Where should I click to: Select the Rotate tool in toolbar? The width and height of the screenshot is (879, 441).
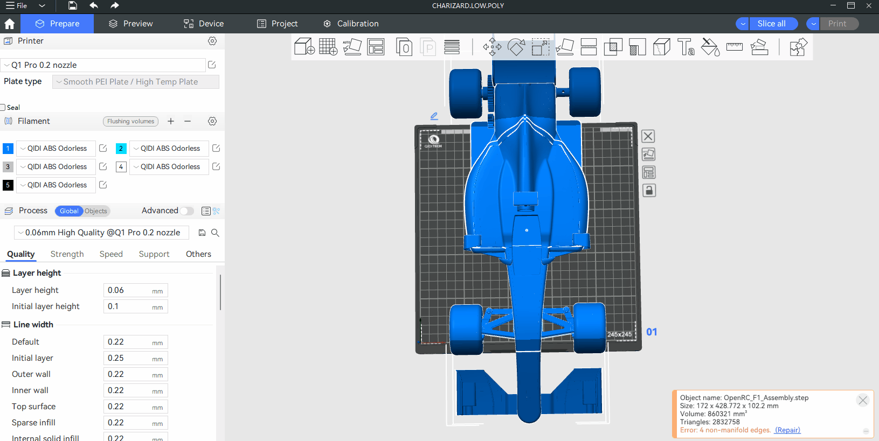tap(516, 47)
